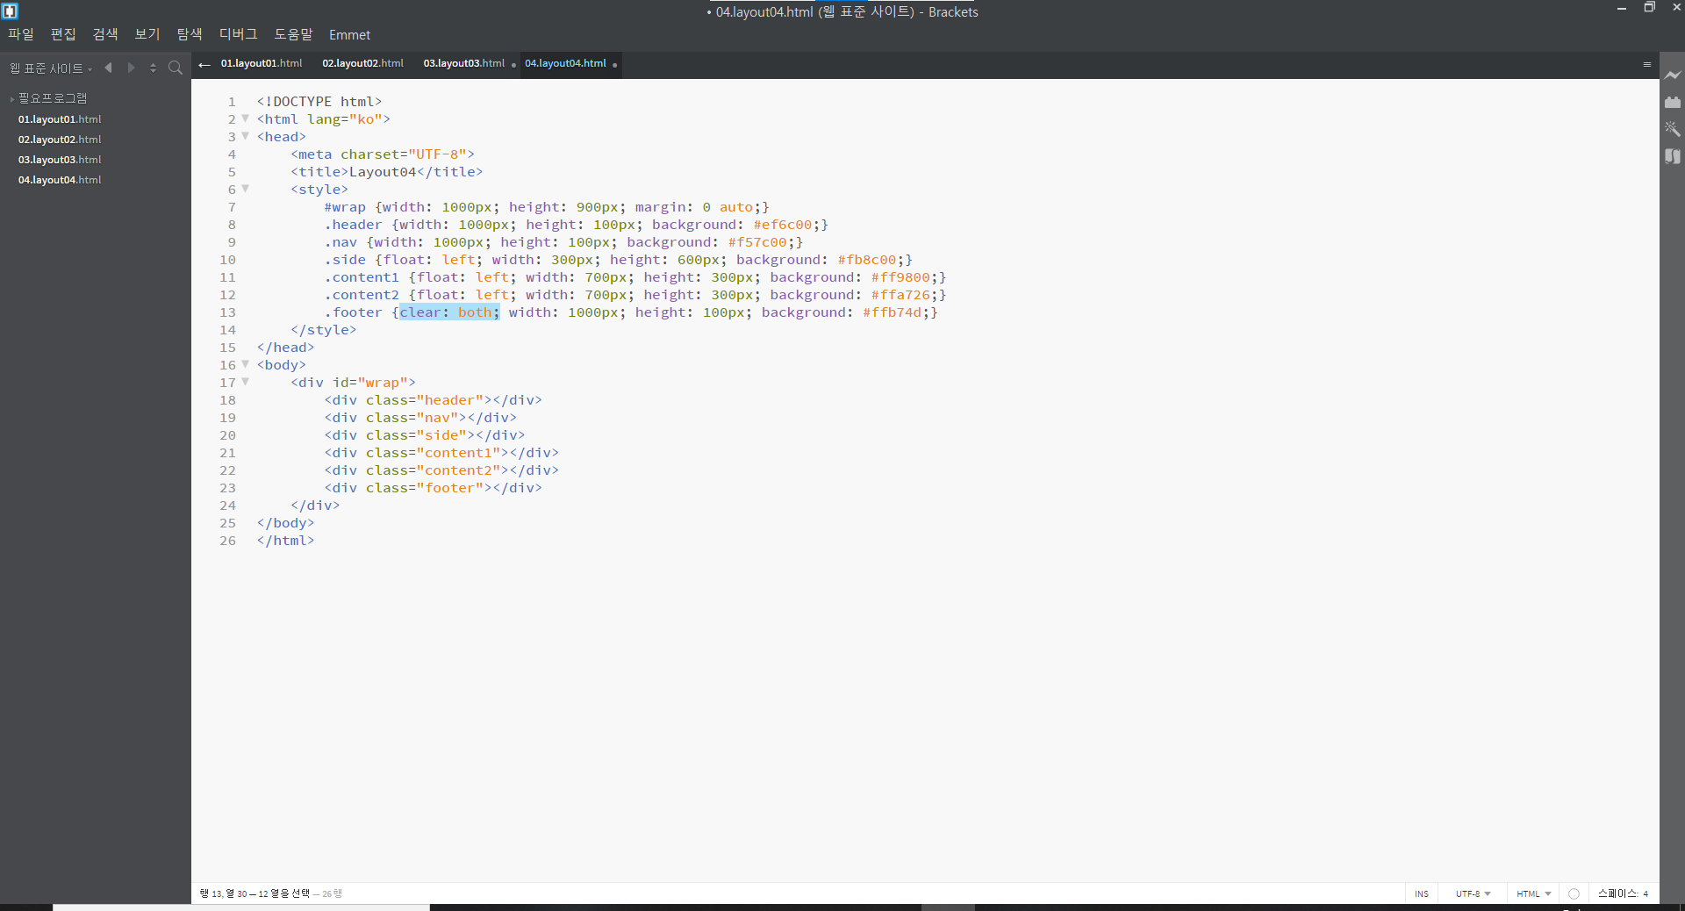Click the sidebar search magnifier icon

[x=176, y=68]
